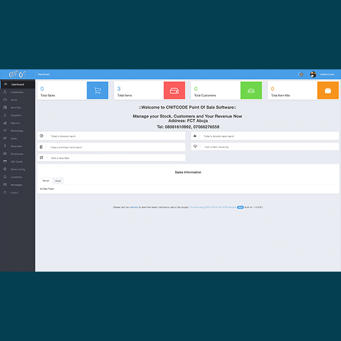Click the Gift Cards card icon in sidebar

(x=5, y=161)
